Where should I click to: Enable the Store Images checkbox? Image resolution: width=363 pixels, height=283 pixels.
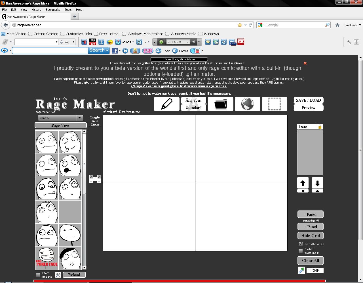[38, 275]
